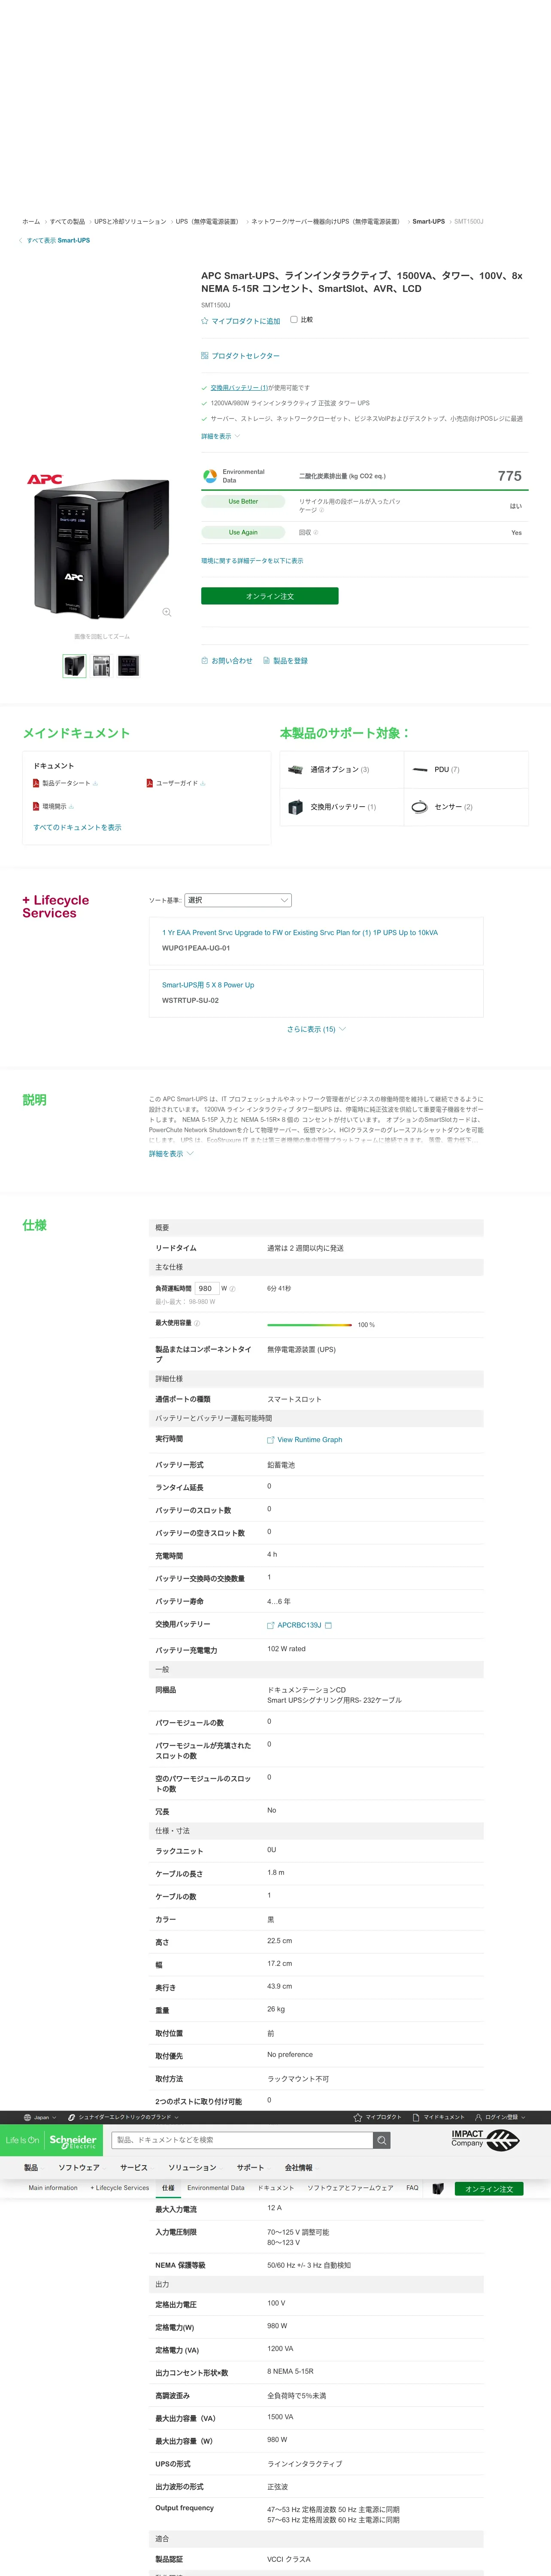The width and height of the screenshot is (551, 2576).
Task: Switch to the Environmental Data tab
Action: (216, 2188)
